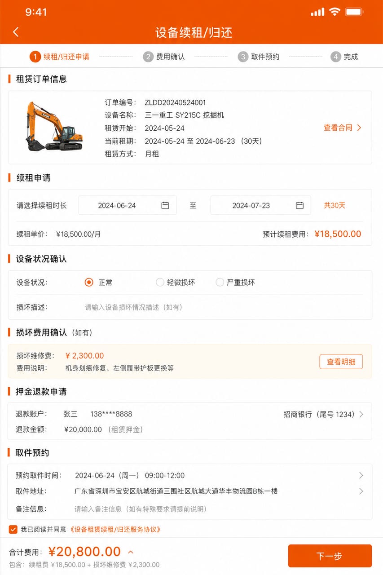The height and width of the screenshot is (575, 383).
Task: Tap 租赁方式 月租 value
Action: 152,154
